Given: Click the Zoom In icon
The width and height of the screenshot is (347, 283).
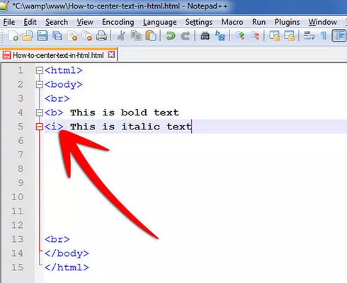Looking at the screenshot, I should [240, 36].
